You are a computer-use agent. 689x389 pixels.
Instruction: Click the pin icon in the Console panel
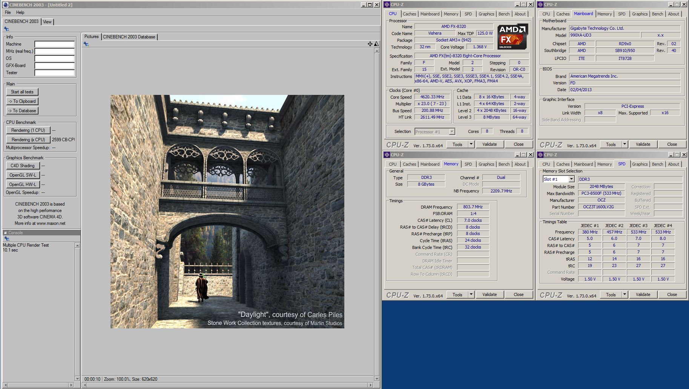(x=6, y=239)
